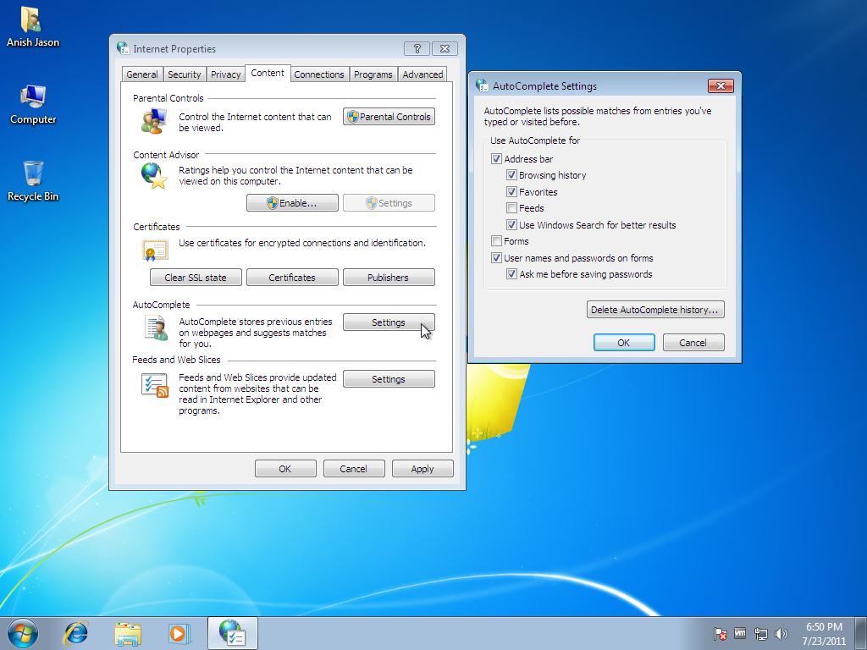Click the Internet Properties title bar icon

(x=123, y=48)
